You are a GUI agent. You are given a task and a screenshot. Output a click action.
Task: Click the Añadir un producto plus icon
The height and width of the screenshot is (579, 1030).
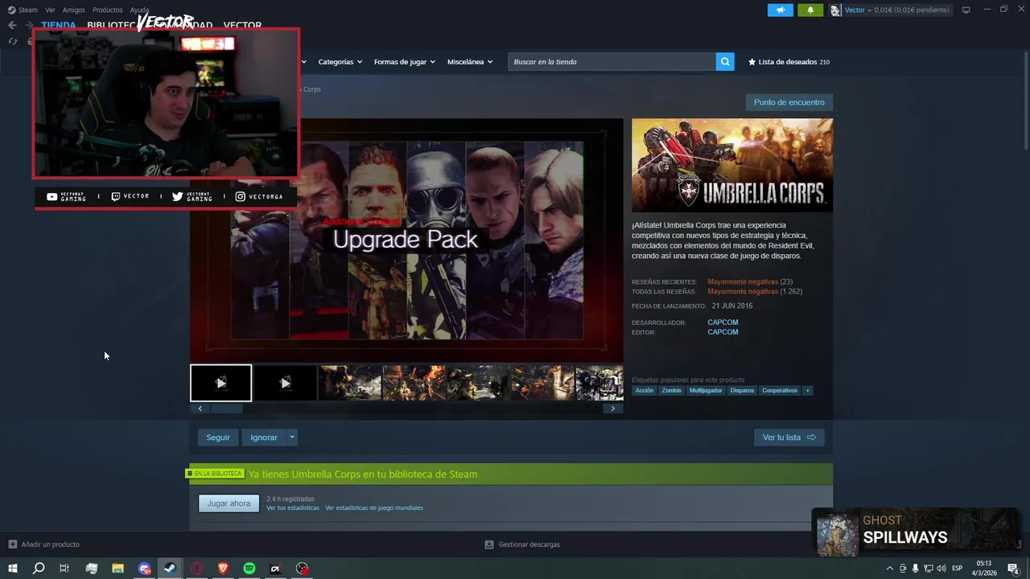click(12, 544)
